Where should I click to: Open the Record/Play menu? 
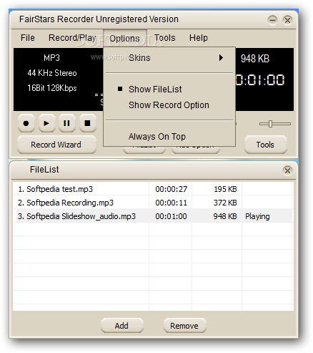pyautogui.click(x=72, y=38)
